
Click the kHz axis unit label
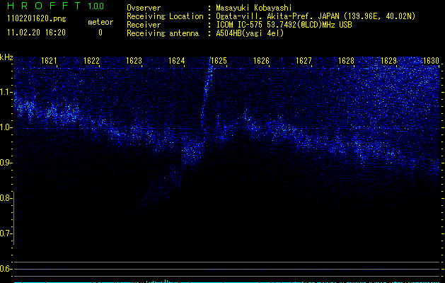[x=6, y=57]
